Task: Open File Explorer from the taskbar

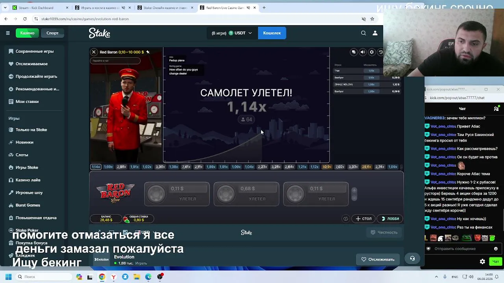Action: point(137,277)
